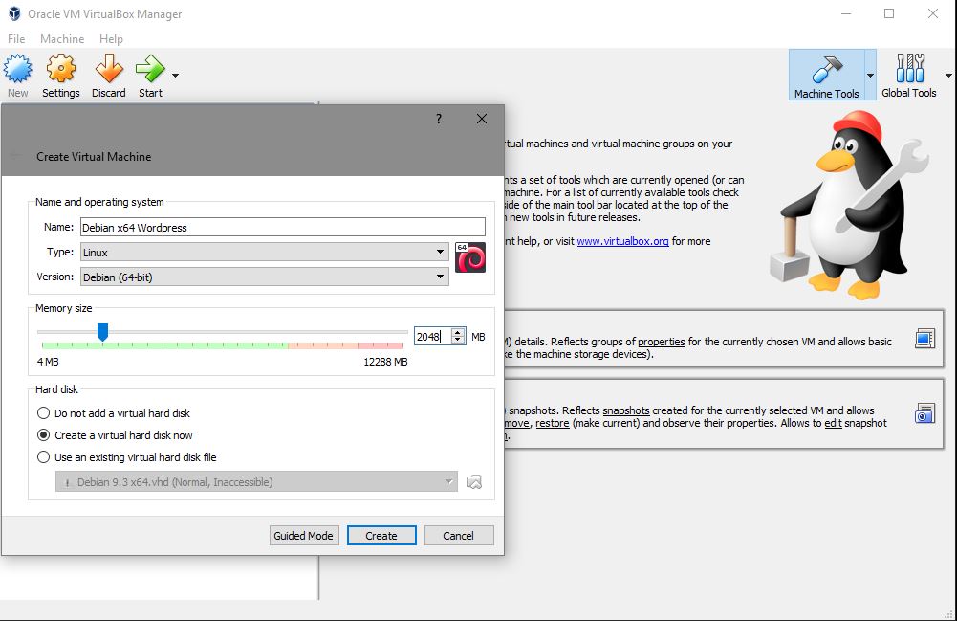The image size is (957, 621).
Task: Click the VirtualBox app icon in title bar
Action: (14, 13)
